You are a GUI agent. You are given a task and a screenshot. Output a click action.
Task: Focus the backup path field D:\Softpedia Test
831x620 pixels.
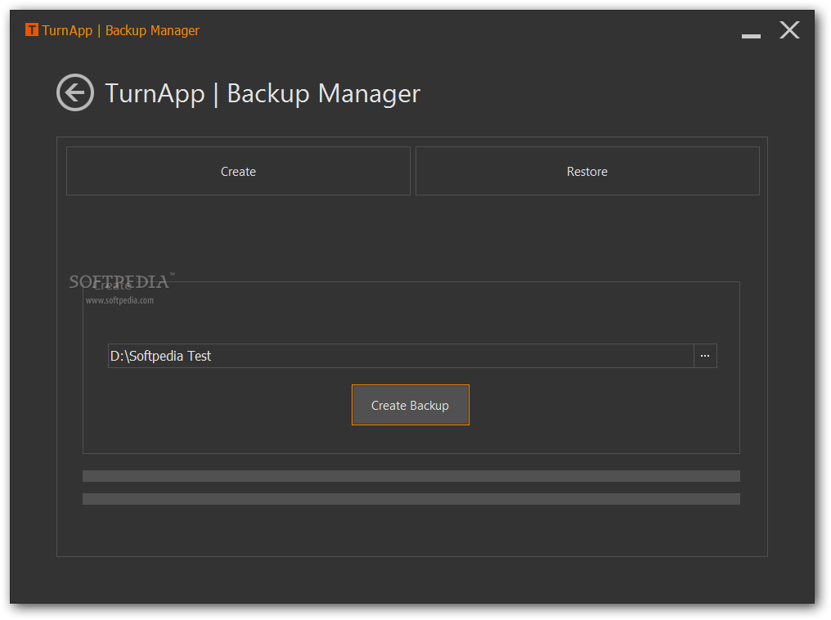[x=401, y=356]
